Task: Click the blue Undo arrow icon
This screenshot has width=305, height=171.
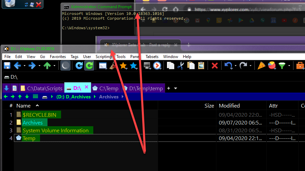Action: pos(228,65)
